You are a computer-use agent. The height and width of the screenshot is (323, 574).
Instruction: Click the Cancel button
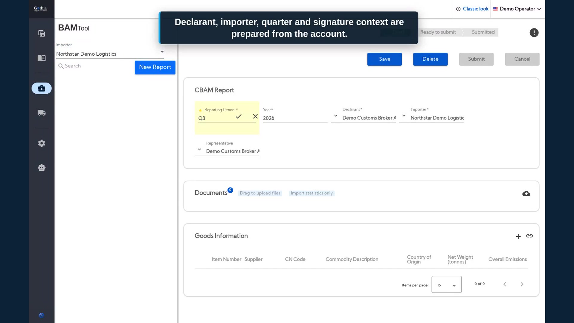coord(522,59)
